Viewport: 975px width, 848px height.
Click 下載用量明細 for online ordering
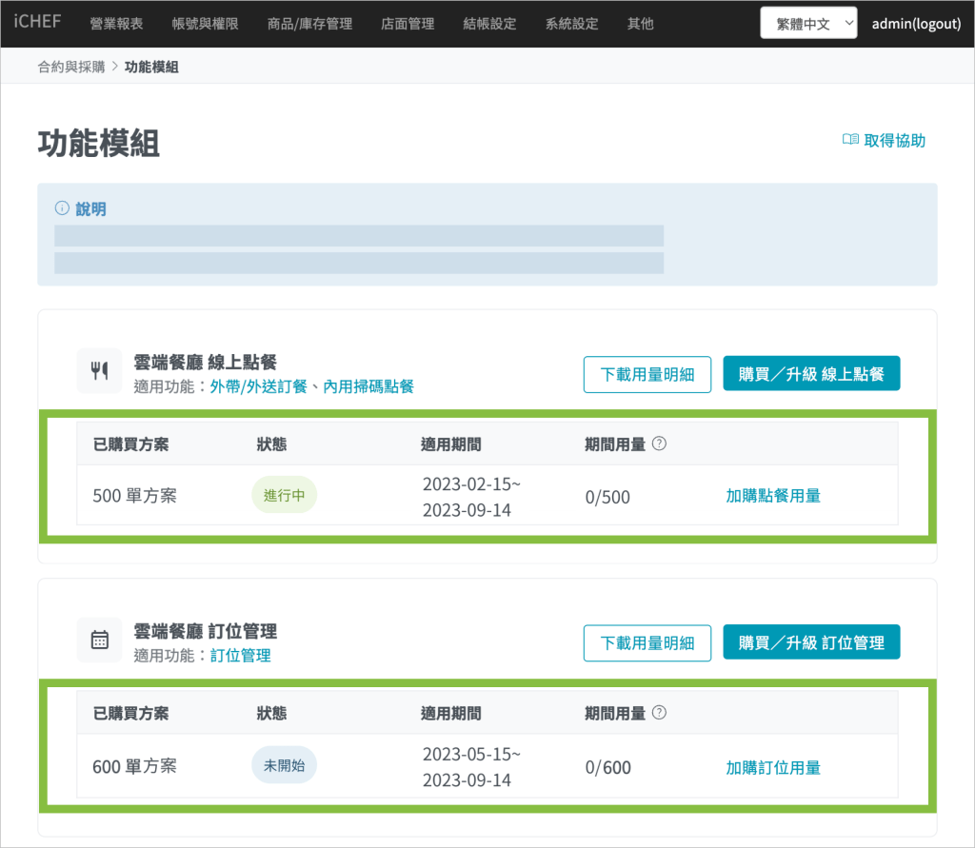[647, 374]
